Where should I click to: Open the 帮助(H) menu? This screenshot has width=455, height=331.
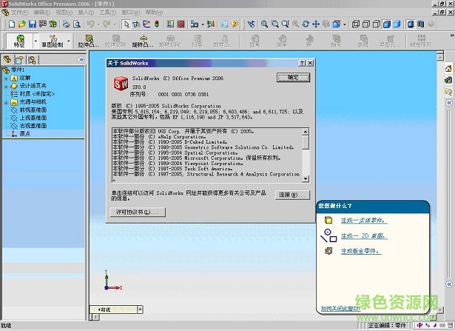[x=154, y=13]
